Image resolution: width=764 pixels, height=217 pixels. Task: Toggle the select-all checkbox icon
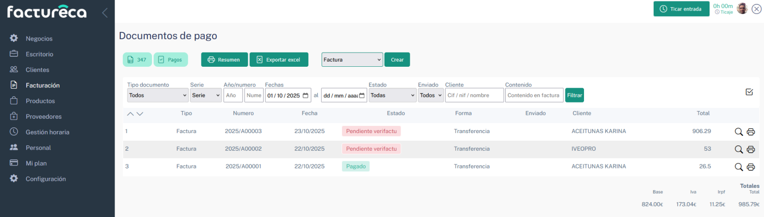point(749,92)
